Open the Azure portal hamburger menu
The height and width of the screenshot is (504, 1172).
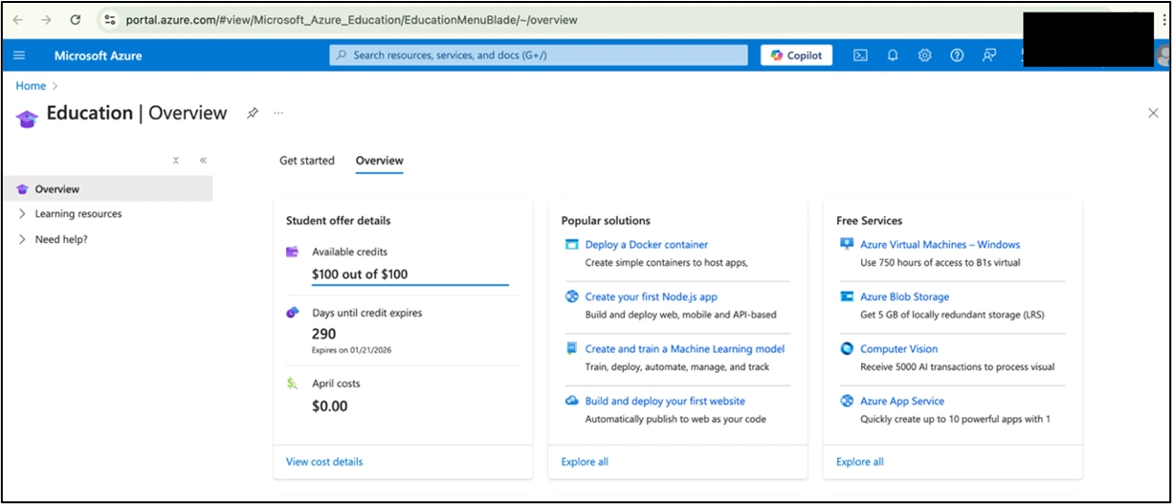click(19, 55)
